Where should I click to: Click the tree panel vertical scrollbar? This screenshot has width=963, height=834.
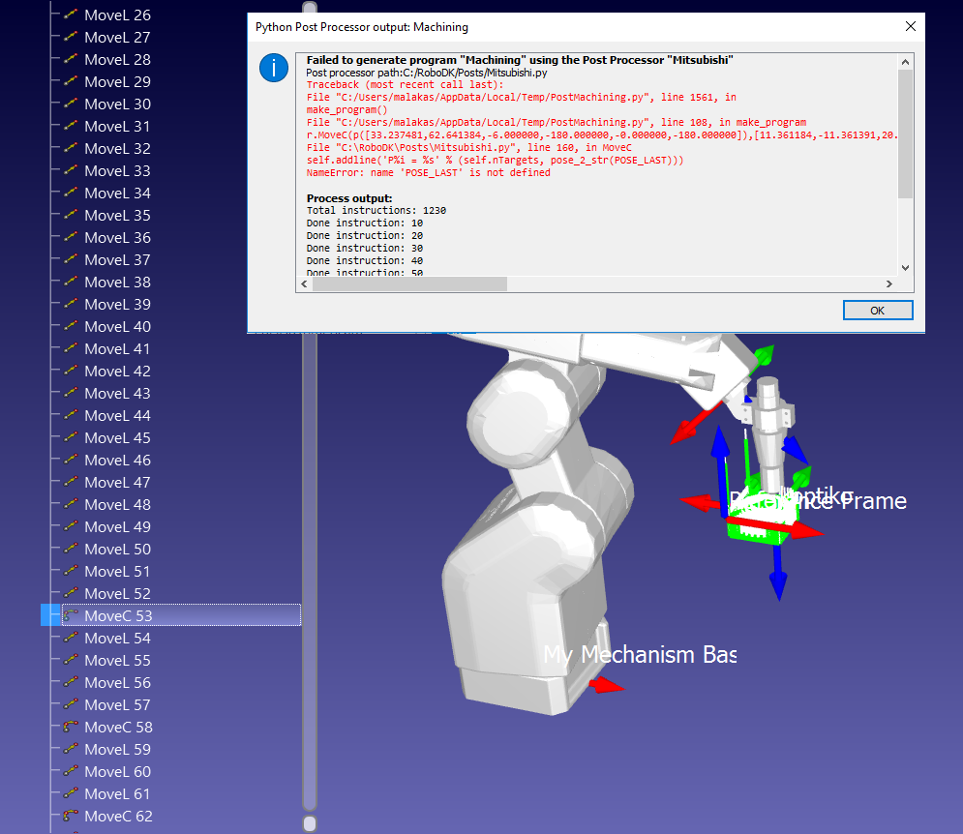coord(310,581)
